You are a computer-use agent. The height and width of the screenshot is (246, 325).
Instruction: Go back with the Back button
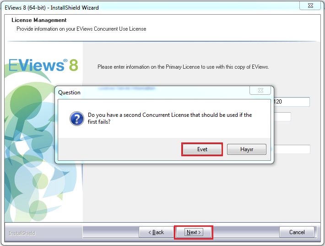point(156,232)
